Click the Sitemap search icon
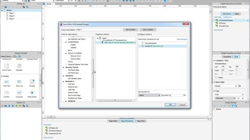The height and width of the screenshot is (140, 250). pyautogui.click(x=27, y=7)
